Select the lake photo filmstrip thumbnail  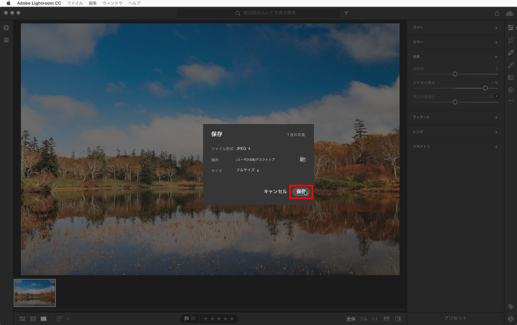point(35,293)
